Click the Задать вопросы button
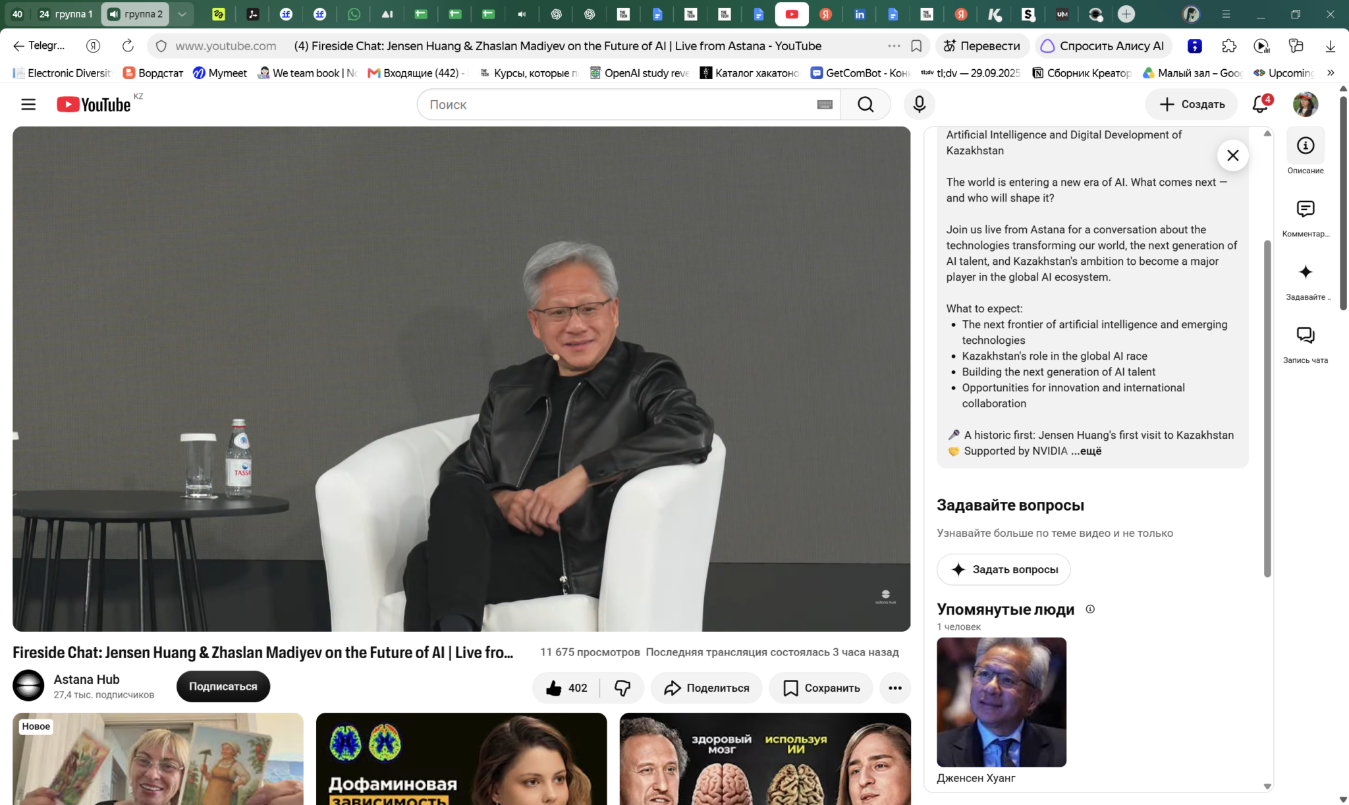1349x805 pixels. tap(1003, 569)
